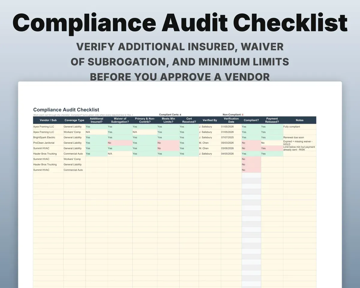Select the 'Cert Received?' column header
Viewport: 360px width, 288px height.
click(x=189, y=120)
